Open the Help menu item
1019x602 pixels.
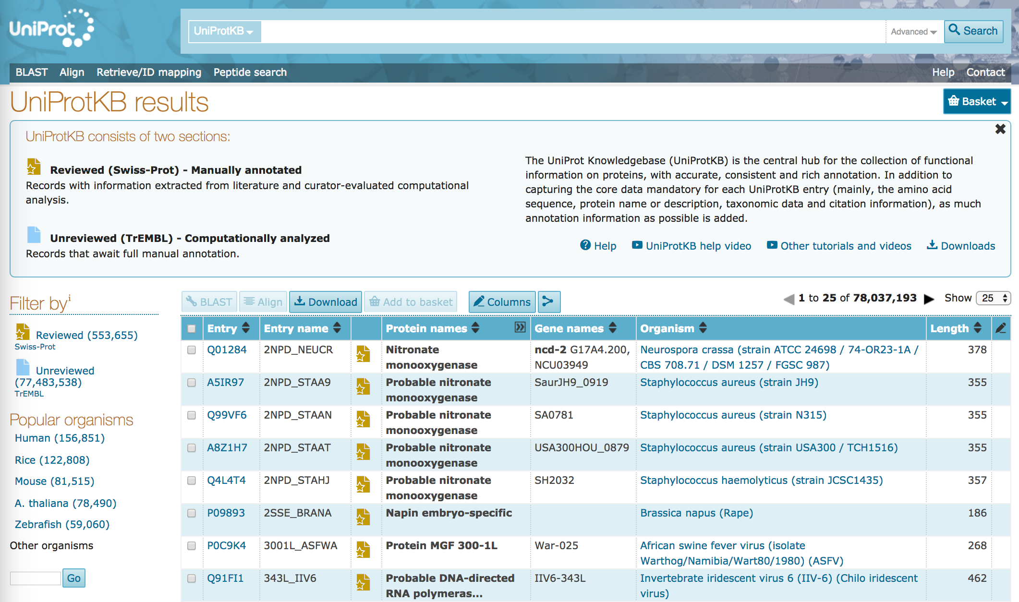(x=943, y=72)
